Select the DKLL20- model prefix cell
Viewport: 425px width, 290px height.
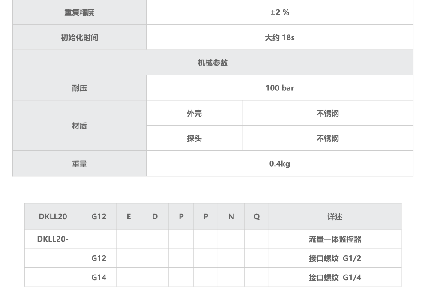click(x=53, y=239)
